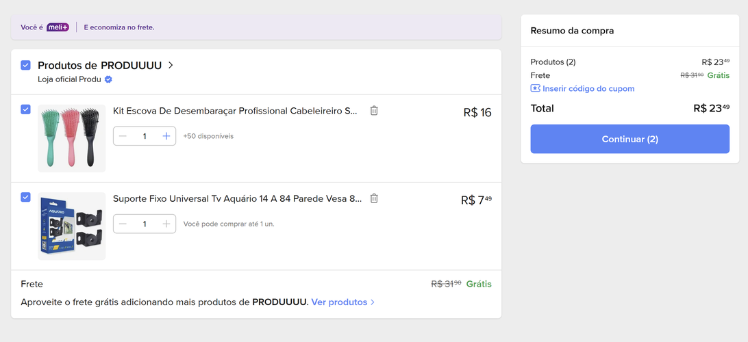The height and width of the screenshot is (342, 748).
Task: Click the Continuar (2) button
Action: click(629, 139)
